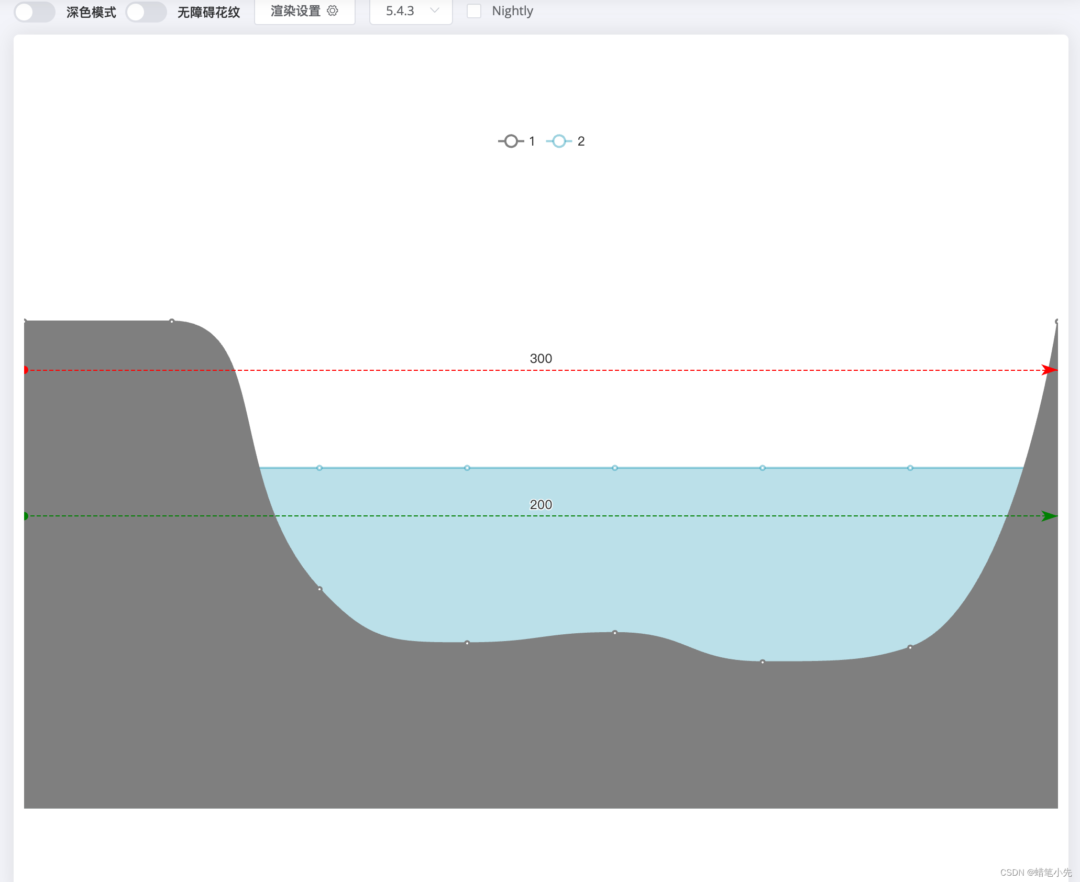This screenshot has width=1080, height=882.
Task: Toggle legend marker for series 1
Action: (x=511, y=141)
